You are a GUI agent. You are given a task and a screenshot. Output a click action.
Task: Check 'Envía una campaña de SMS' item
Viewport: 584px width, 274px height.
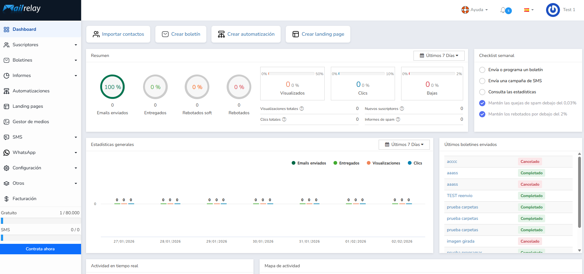(x=482, y=81)
